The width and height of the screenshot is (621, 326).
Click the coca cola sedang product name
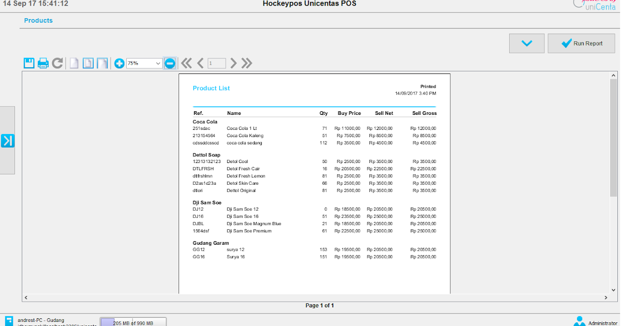(x=244, y=143)
